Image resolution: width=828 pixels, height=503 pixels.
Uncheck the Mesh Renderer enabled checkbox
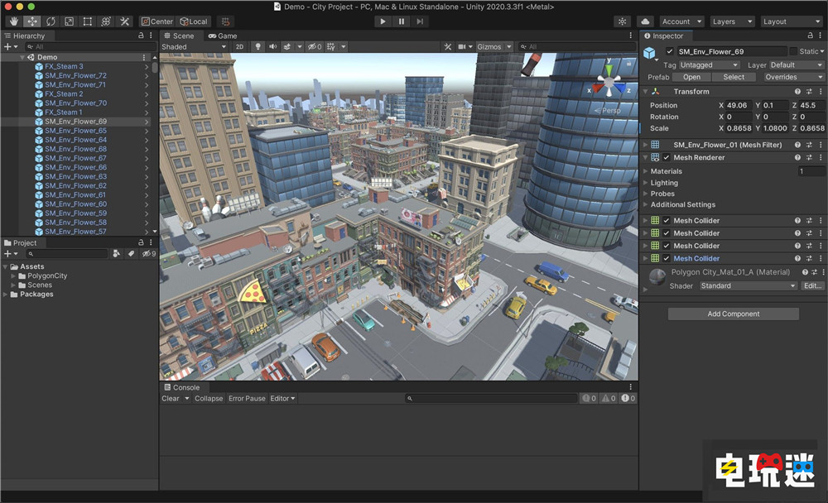point(667,157)
